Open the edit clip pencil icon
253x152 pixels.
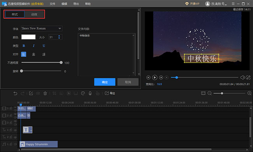(x=31, y=94)
